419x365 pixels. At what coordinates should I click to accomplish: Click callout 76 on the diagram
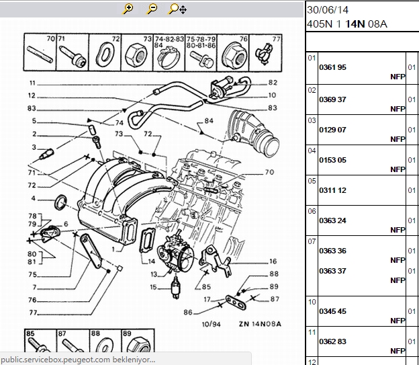33,300
